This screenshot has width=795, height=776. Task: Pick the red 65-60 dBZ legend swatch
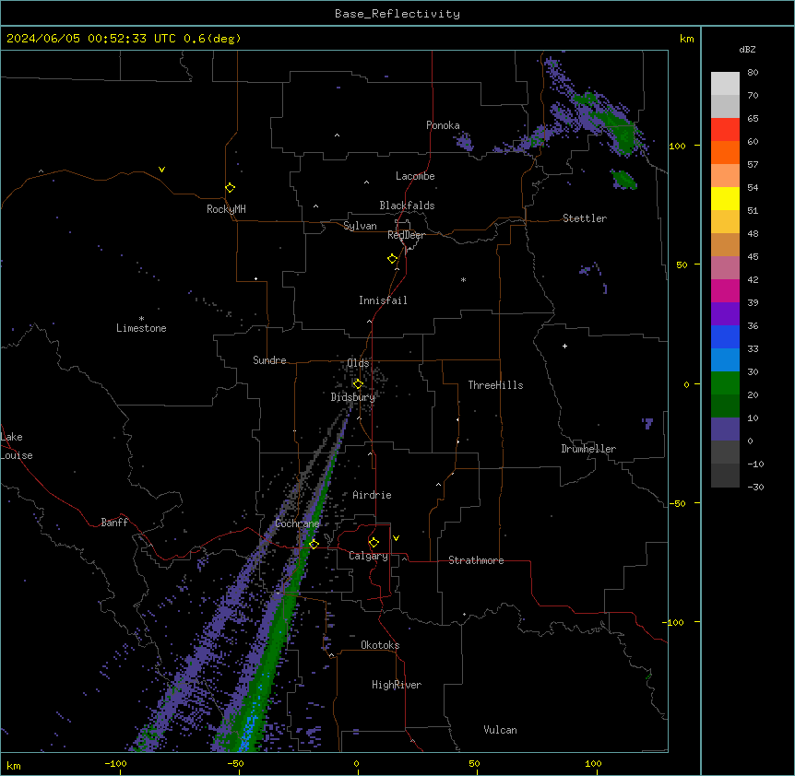[725, 129]
